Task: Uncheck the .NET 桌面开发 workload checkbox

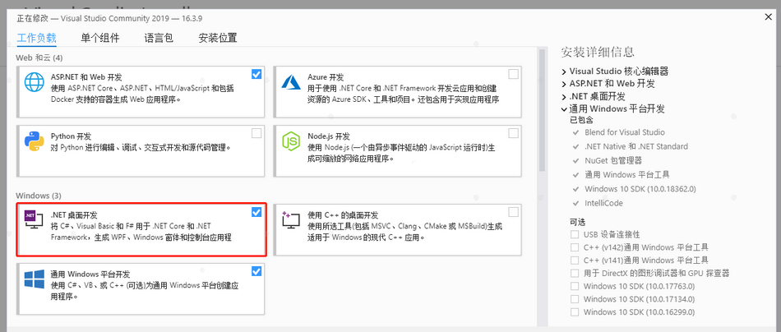Action: click(256, 212)
